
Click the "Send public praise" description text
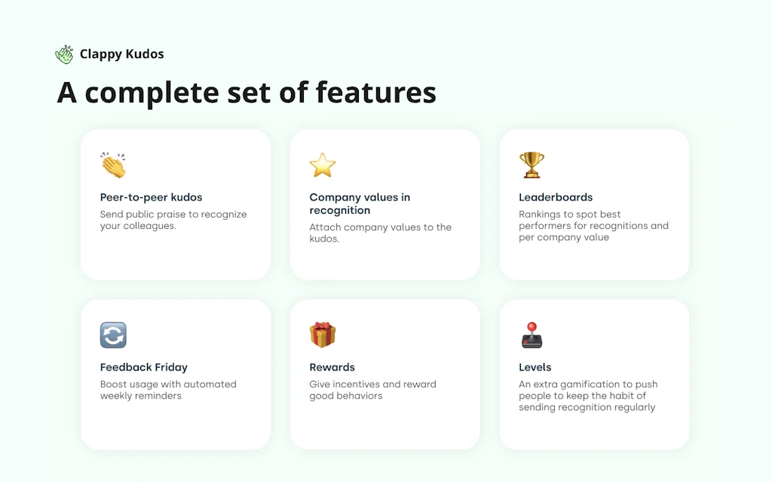coord(173,220)
